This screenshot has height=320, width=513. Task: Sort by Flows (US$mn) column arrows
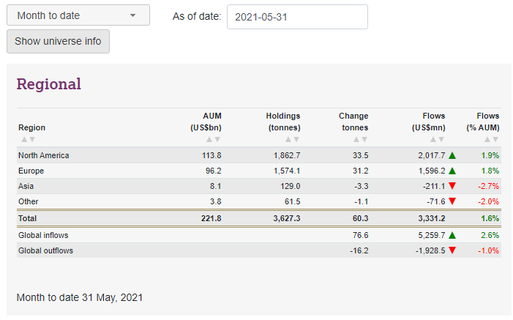(x=437, y=139)
